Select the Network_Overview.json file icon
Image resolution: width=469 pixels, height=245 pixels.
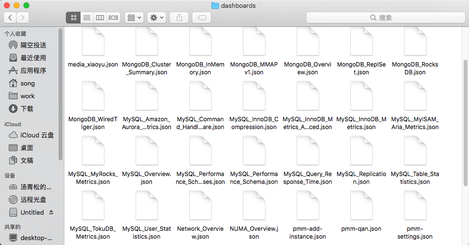click(201, 205)
